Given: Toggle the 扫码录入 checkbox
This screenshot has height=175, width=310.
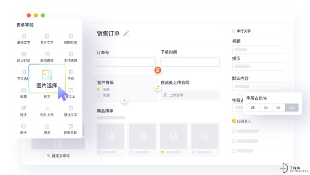Looking at the screenshot, I should coord(234,121).
